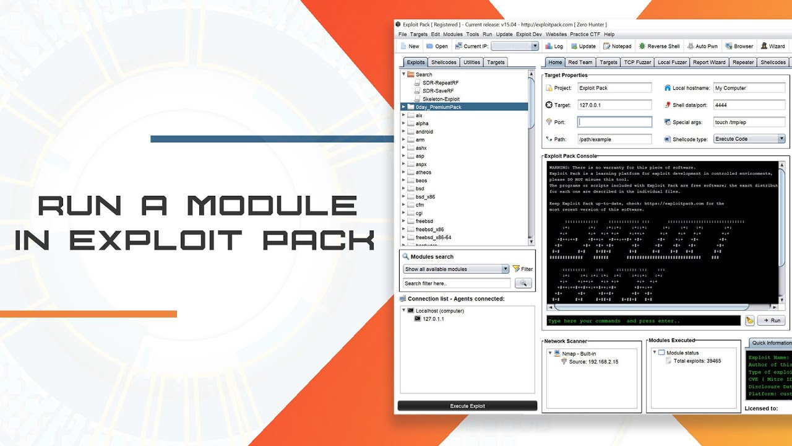Click the Filter funnel icon

(516, 269)
